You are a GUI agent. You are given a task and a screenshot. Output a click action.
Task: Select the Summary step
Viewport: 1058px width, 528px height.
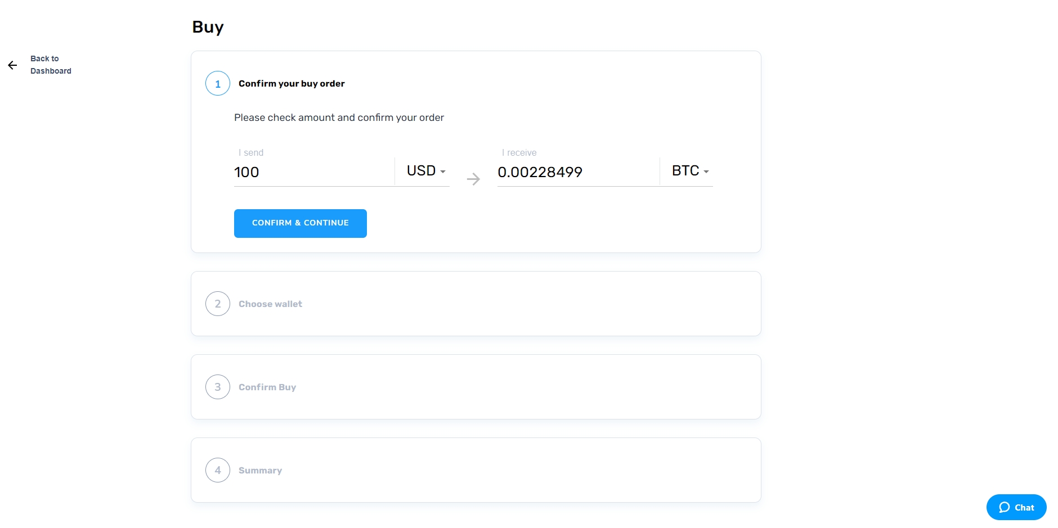click(476, 470)
